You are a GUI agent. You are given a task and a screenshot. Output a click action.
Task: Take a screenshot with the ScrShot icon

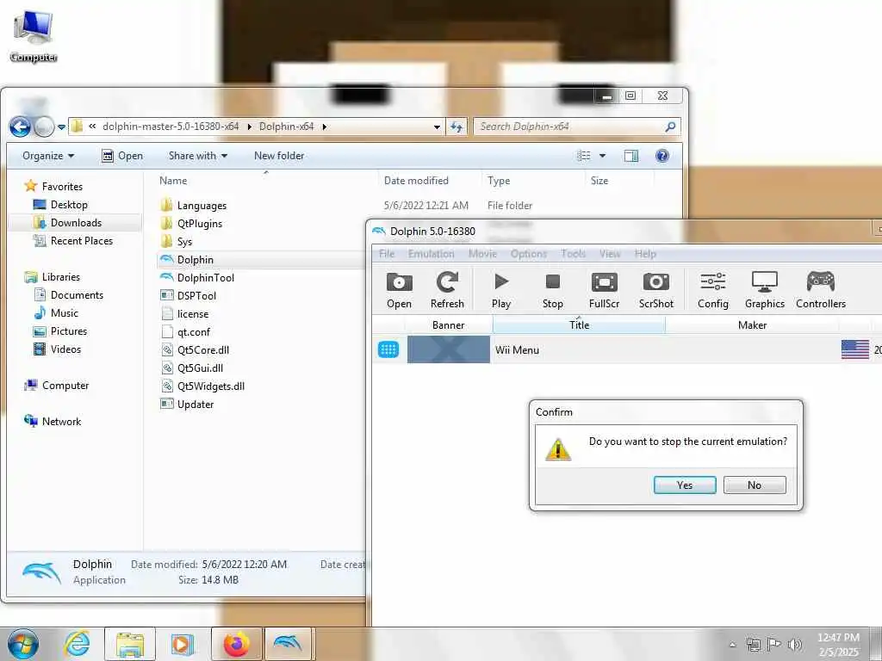655,289
